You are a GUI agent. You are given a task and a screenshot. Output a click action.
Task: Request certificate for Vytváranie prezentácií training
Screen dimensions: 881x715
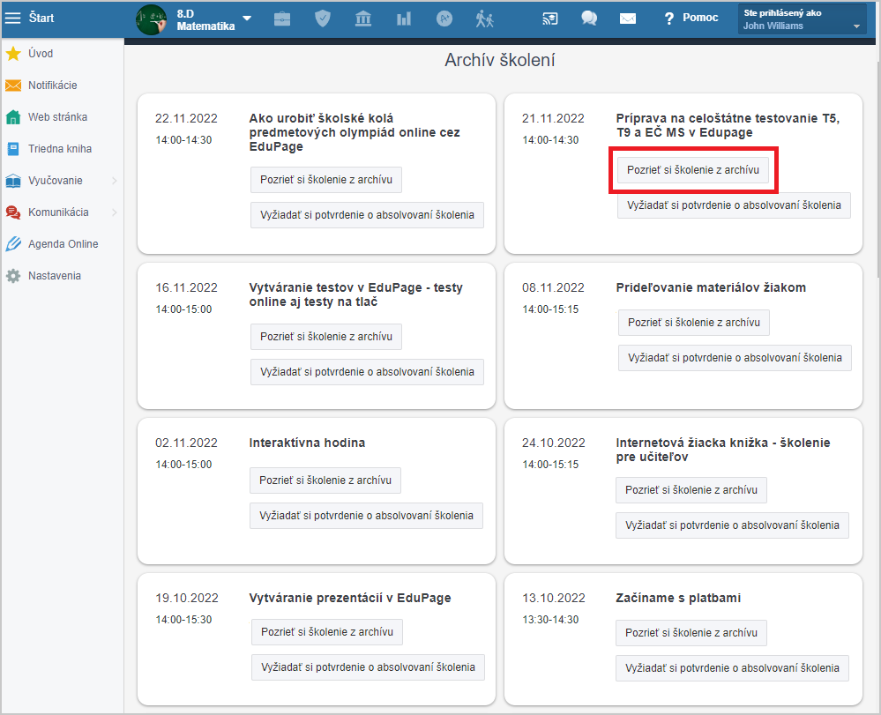[368, 667]
